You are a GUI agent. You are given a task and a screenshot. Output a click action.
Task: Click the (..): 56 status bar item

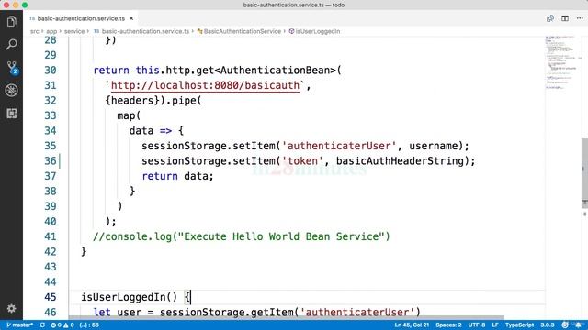click(89, 324)
